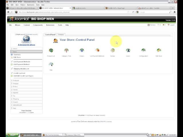Click the Edit Store pencil icon in sidebar
183x137 pixels.
point(12,57)
